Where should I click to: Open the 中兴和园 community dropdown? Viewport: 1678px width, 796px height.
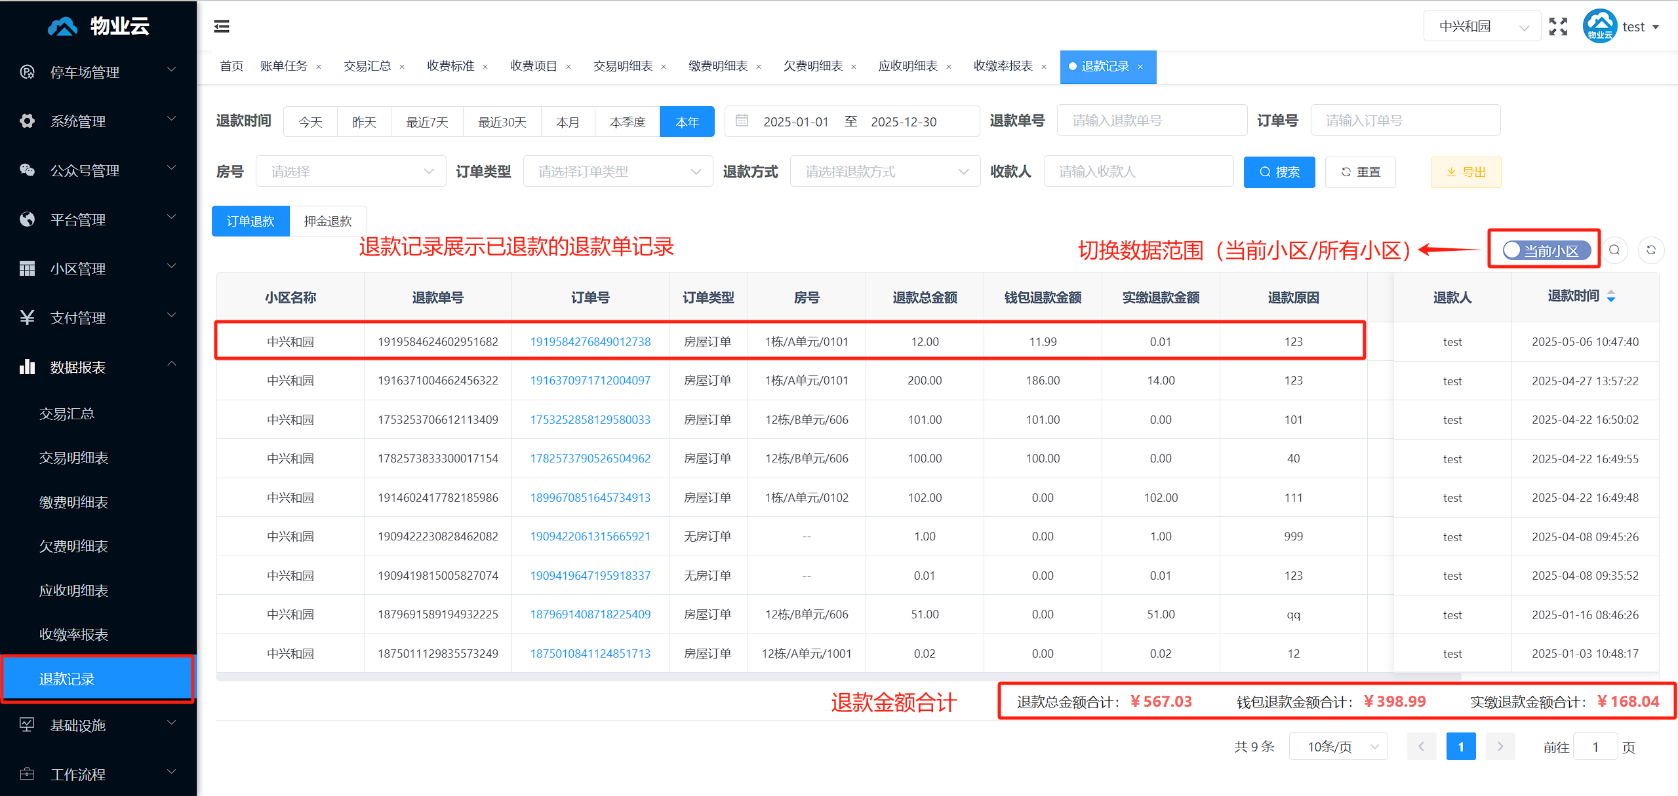pos(1482,26)
